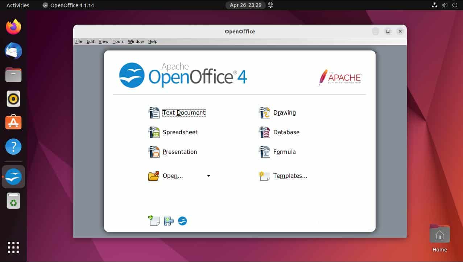463x262 pixels.
Task: Open the View menu
Action: point(103,41)
